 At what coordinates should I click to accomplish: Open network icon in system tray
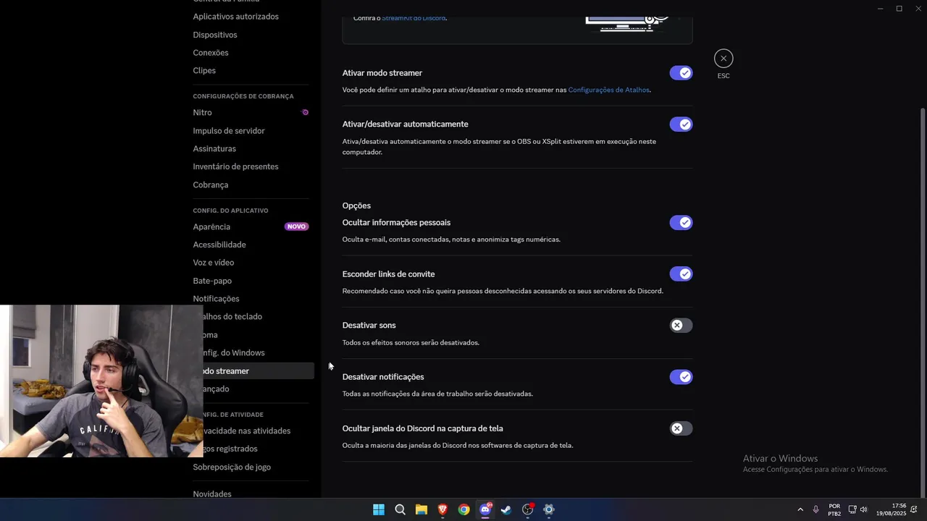point(852,509)
